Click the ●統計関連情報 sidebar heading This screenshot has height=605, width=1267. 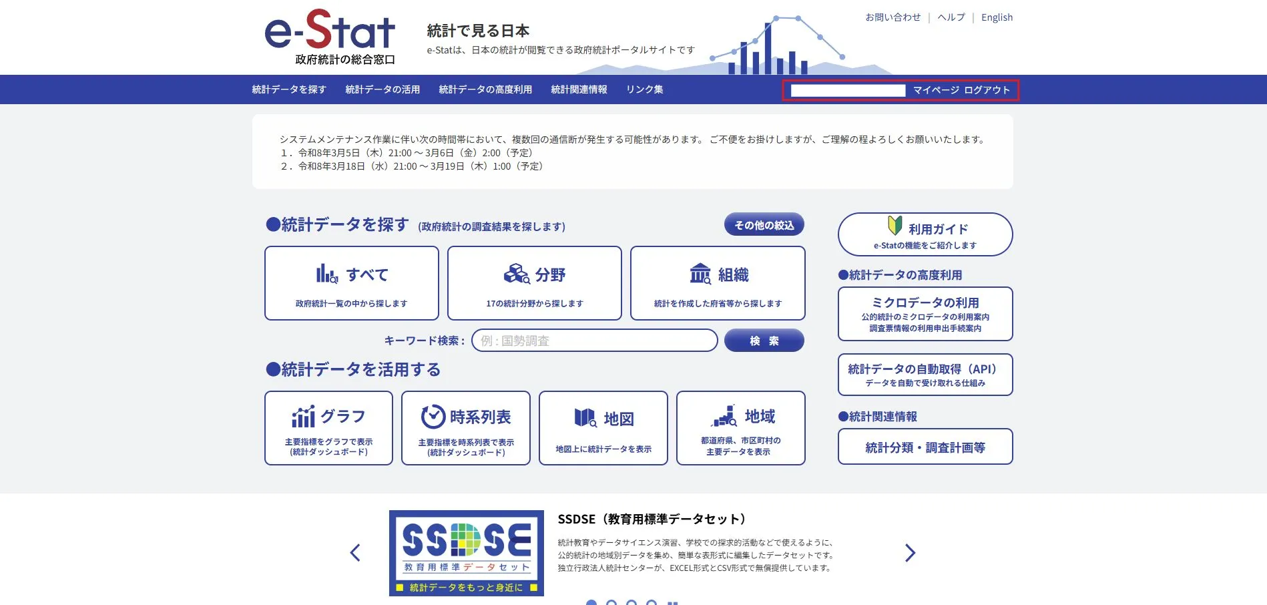[x=878, y=417]
